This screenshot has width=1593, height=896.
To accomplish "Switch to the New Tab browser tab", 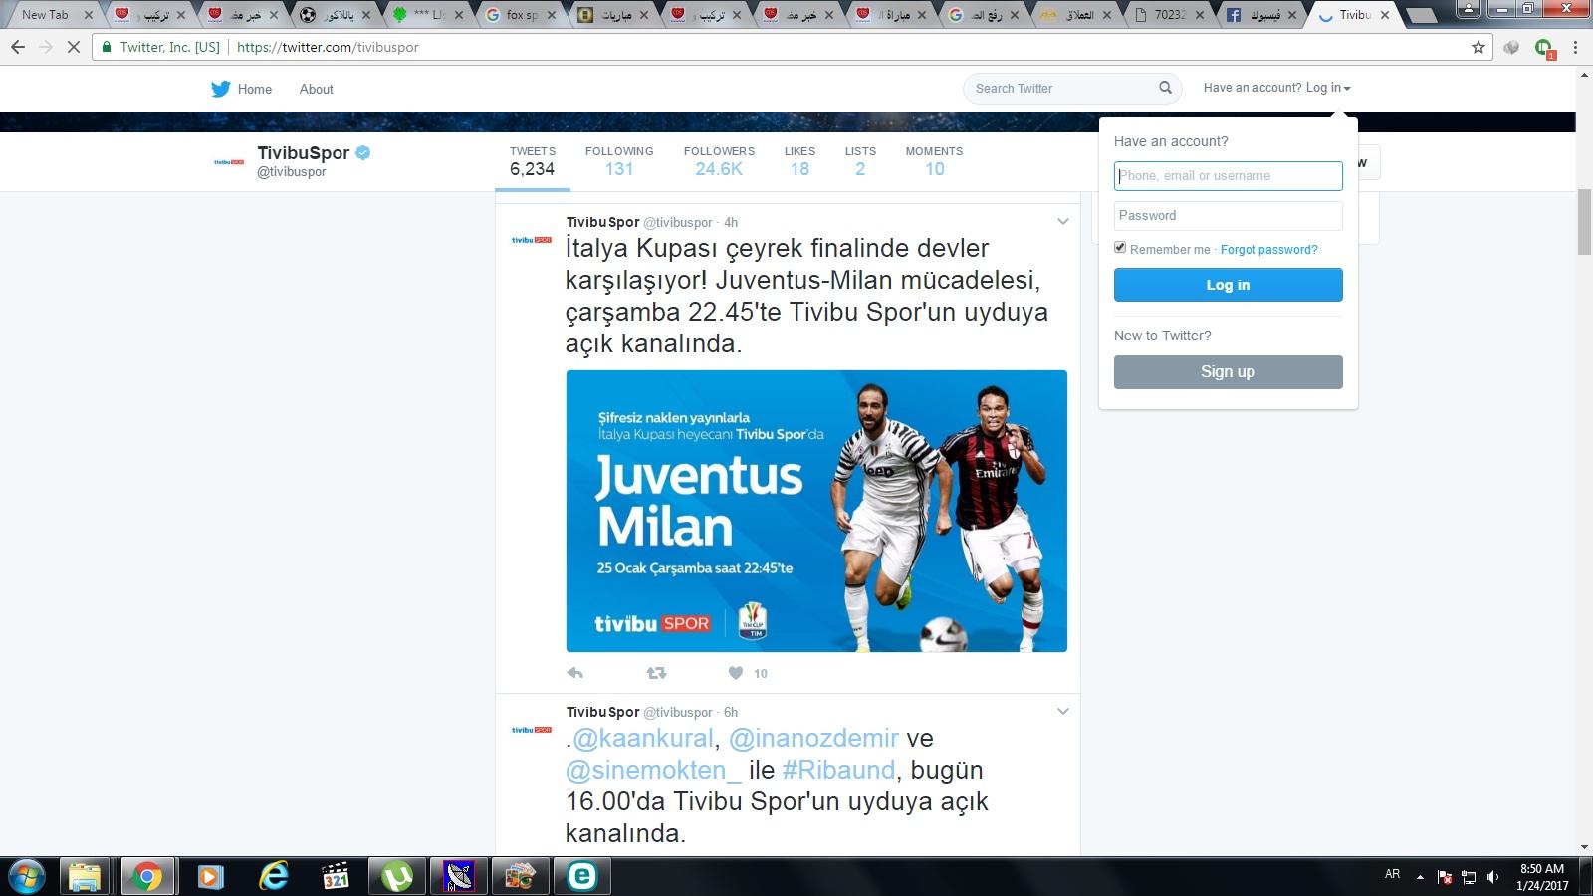I will (x=45, y=15).
